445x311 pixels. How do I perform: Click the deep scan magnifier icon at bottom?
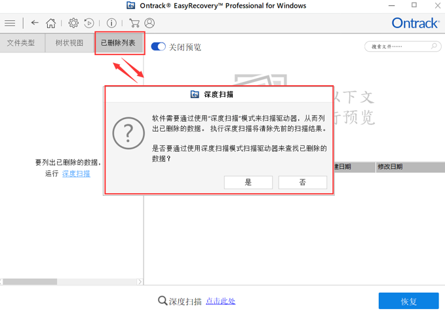[x=163, y=301]
